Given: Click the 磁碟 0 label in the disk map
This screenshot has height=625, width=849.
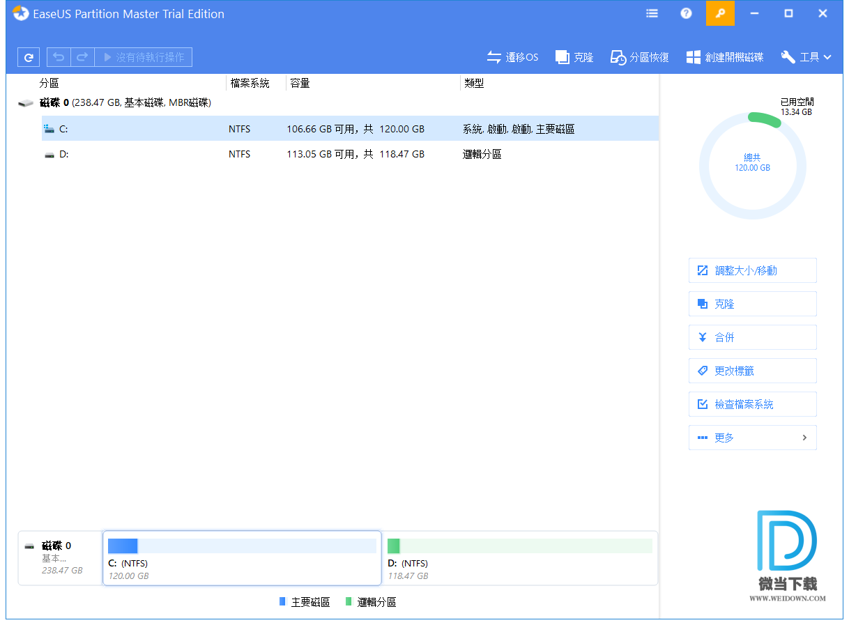Looking at the screenshot, I should tap(56, 546).
